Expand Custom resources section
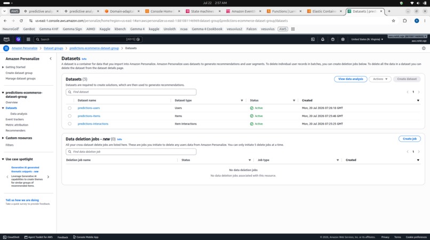The width and height of the screenshot is (430, 240). pos(3,138)
